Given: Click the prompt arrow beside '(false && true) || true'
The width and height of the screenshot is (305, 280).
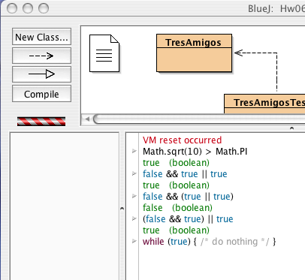Looking at the screenshot, I should (134, 218).
